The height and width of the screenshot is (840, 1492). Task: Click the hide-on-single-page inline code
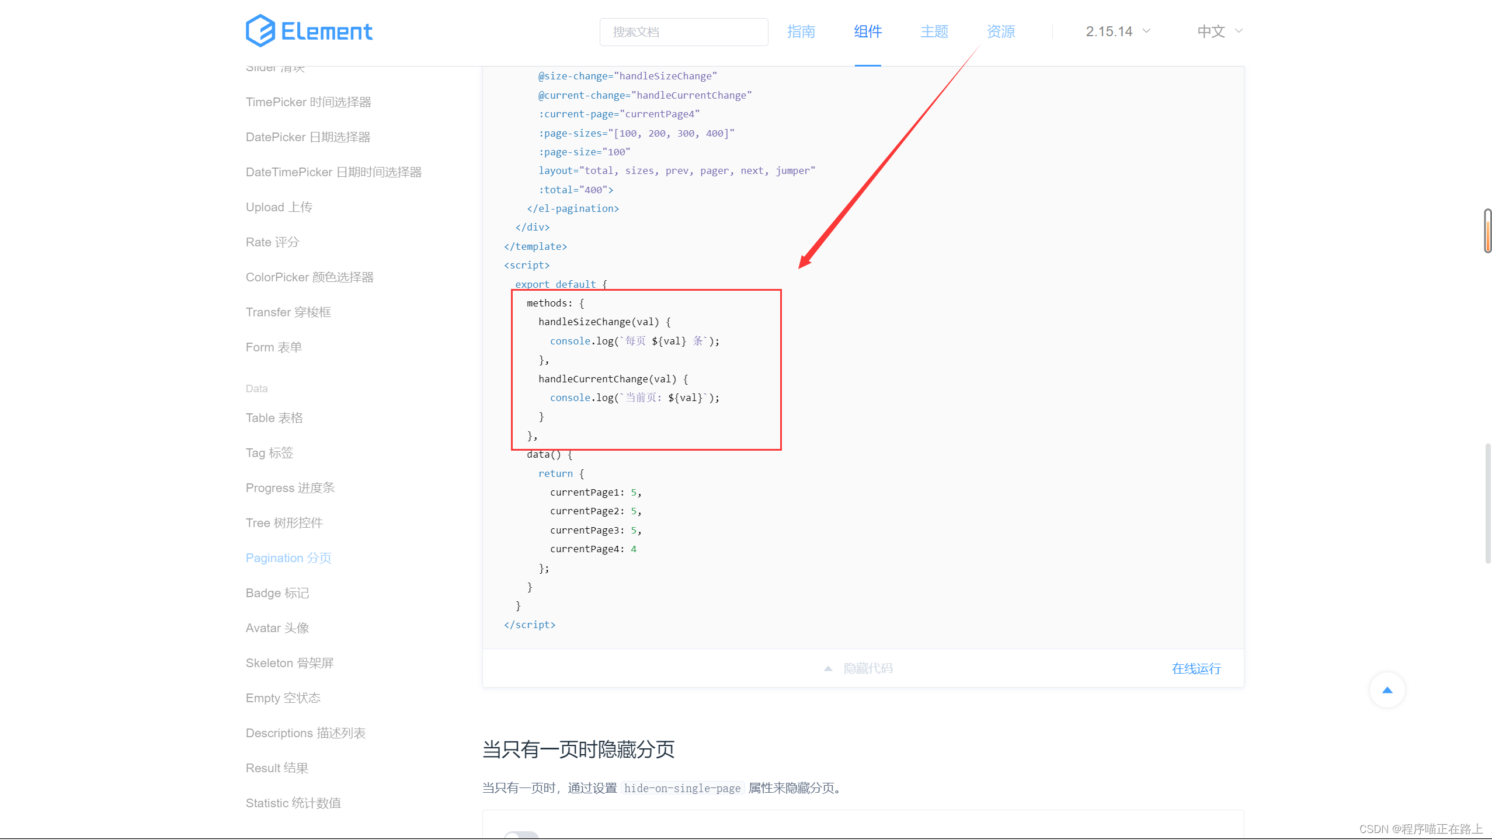pos(682,789)
